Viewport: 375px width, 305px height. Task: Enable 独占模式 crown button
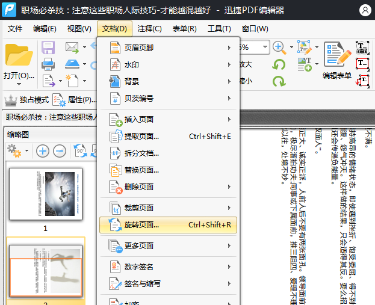(26, 100)
